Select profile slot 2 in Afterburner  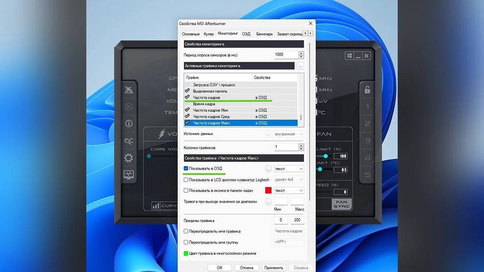(367, 124)
